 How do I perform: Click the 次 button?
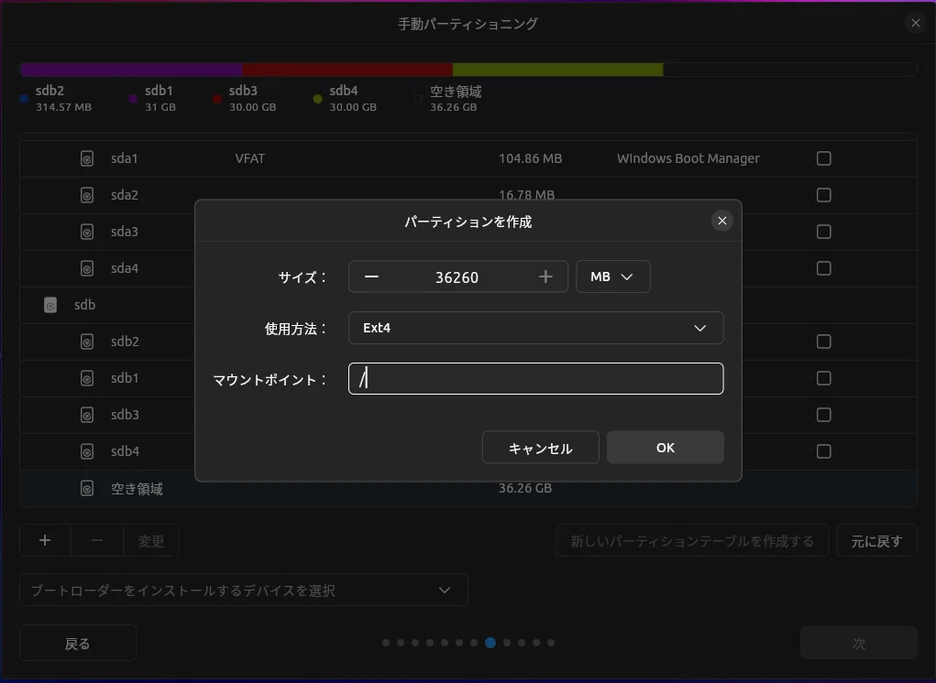[x=858, y=643]
